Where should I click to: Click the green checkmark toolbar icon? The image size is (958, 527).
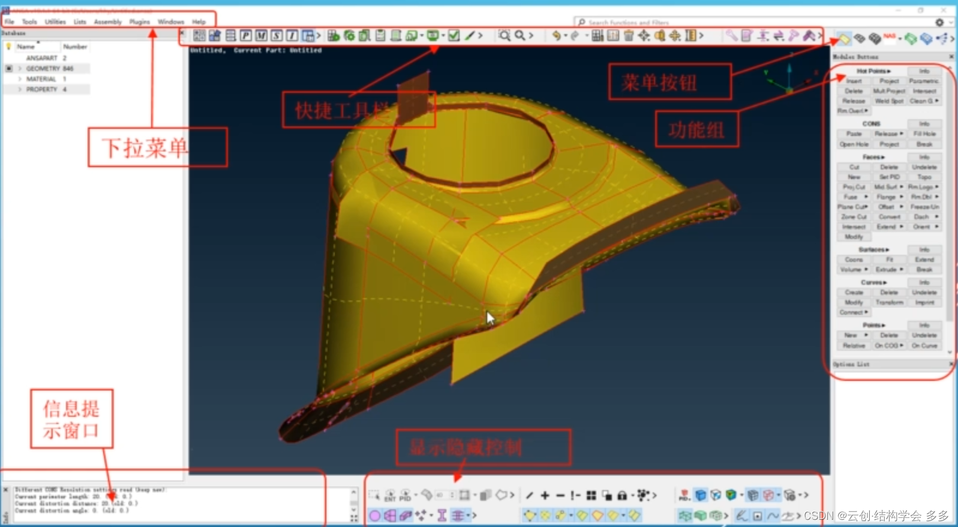(454, 36)
